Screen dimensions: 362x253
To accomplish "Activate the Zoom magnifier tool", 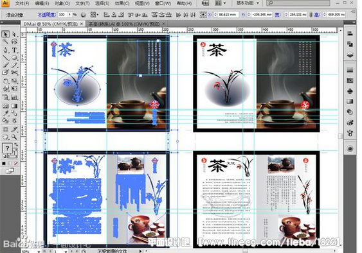I will pos(14,137).
